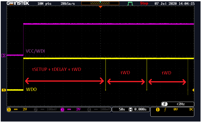This screenshot has width=201, height=122.
Task: Select the channel 1 ground marker
Action: coord(4,90)
